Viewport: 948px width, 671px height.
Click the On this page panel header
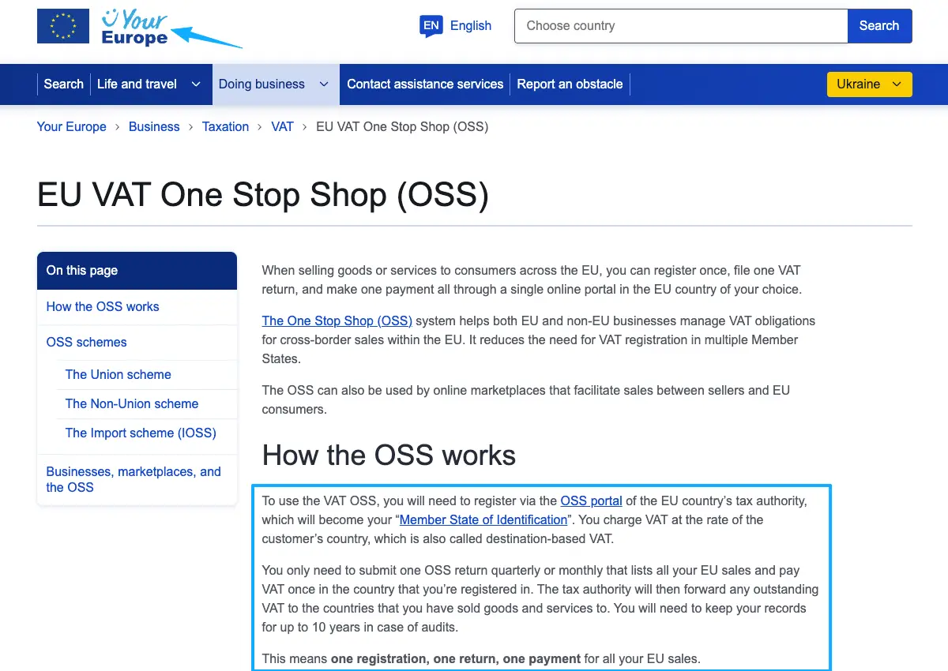tap(137, 271)
